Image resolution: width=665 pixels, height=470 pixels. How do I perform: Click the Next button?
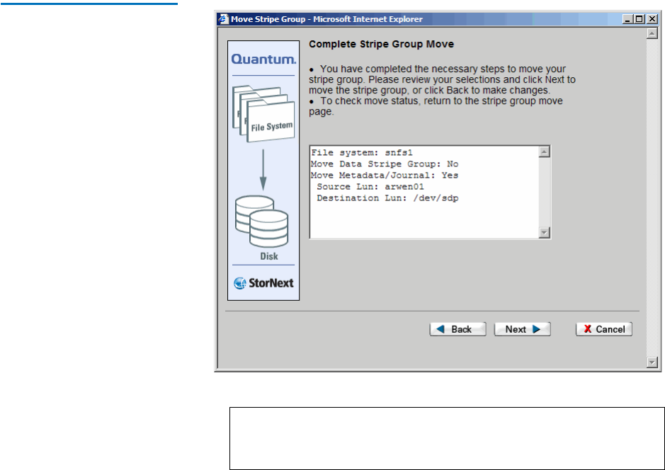pos(522,329)
